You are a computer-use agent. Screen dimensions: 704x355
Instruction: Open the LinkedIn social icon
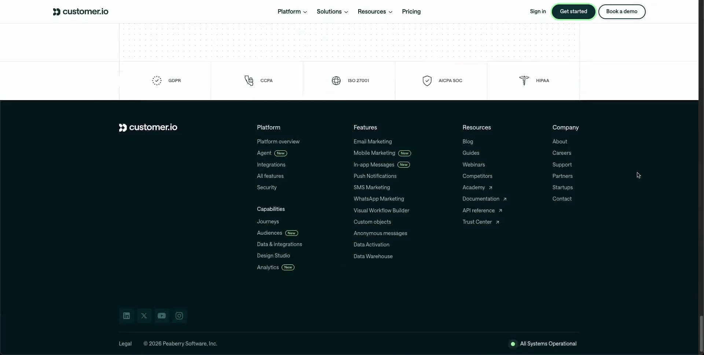pos(126,316)
